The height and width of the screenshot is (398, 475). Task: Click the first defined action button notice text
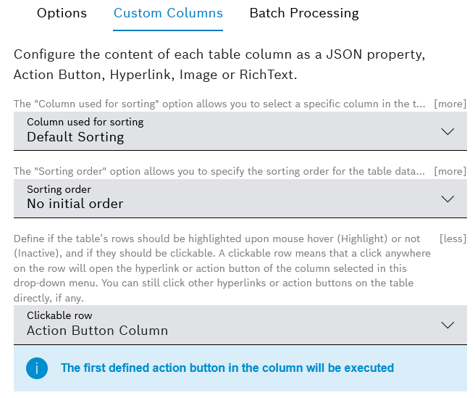pyautogui.click(x=227, y=368)
